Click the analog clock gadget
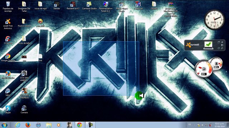Image resolution: width=229 pixels, height=128 pixels. (x=214, y=20)
